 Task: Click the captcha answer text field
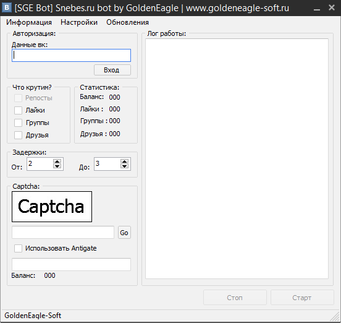(x=63, y=233)
